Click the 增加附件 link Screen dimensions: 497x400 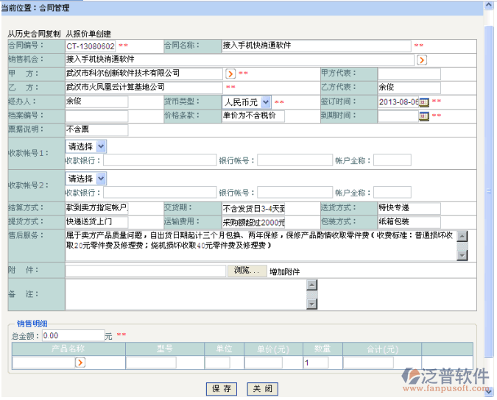coord(285,271)
